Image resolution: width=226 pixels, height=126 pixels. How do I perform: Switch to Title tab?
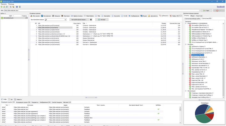click(x=97, y=16)
